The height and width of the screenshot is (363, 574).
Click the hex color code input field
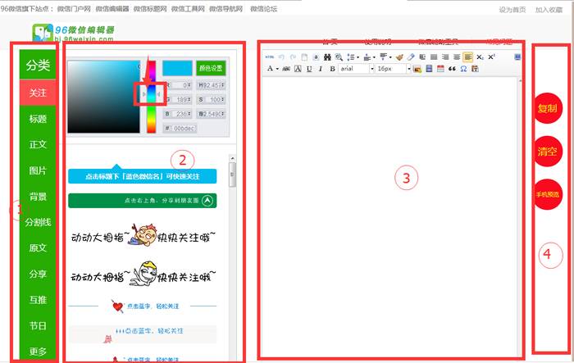pos(184,129)
